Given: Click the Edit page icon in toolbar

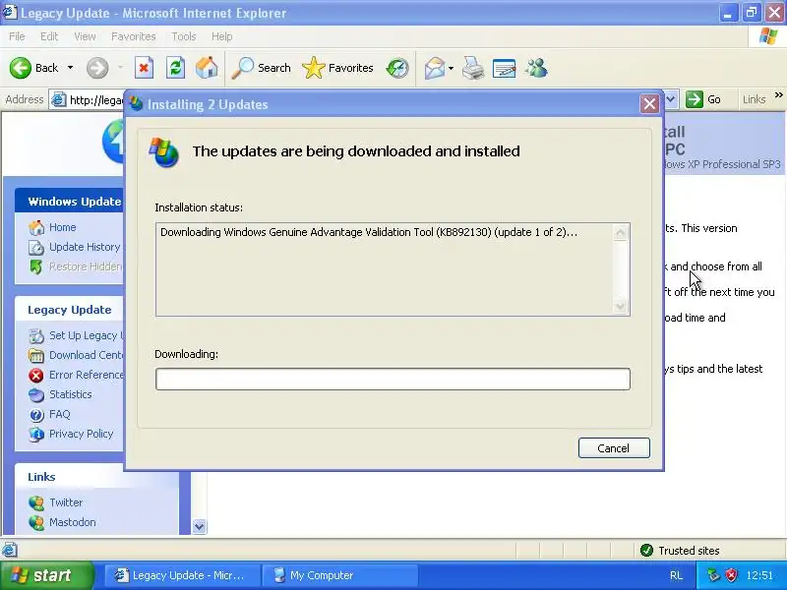Looking at the screenshot, I should [505, 68].
